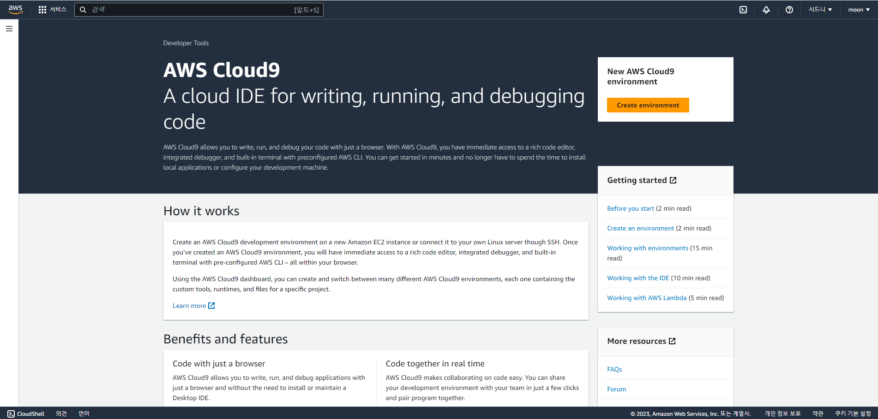Screen dimensions: 878x419
Task: Follow the Learn more link
Action: (x=189, y=306)
